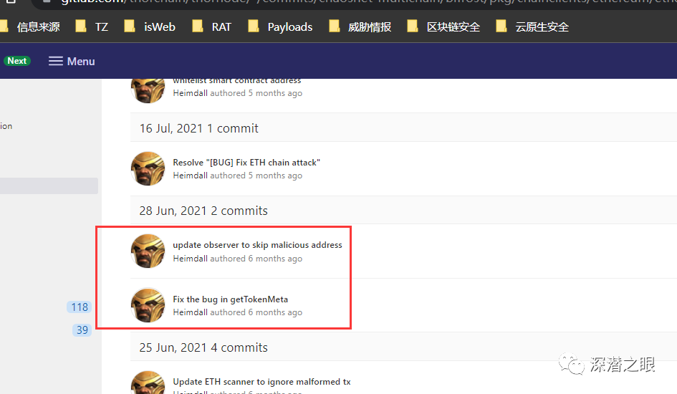The height and width of the screenshot is (394, 677).
Task: Open commit 'Update ETH scanner to ignore malformed tx'
Action: [x=261, y=382]
